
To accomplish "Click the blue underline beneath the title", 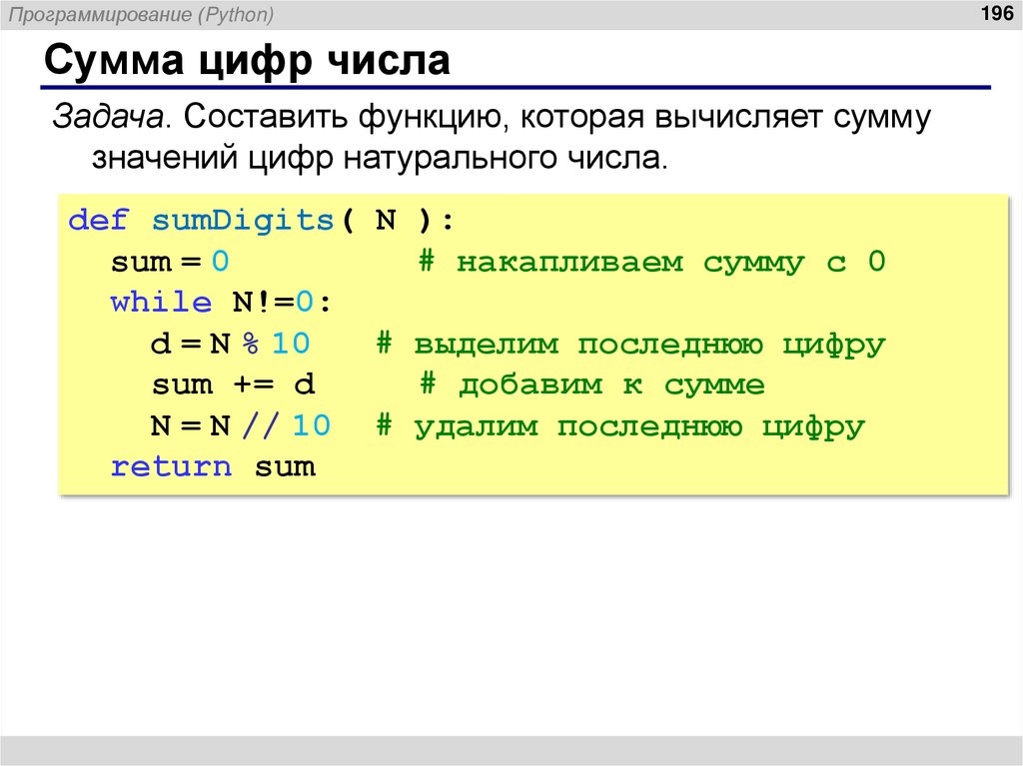I will (500, 87).
